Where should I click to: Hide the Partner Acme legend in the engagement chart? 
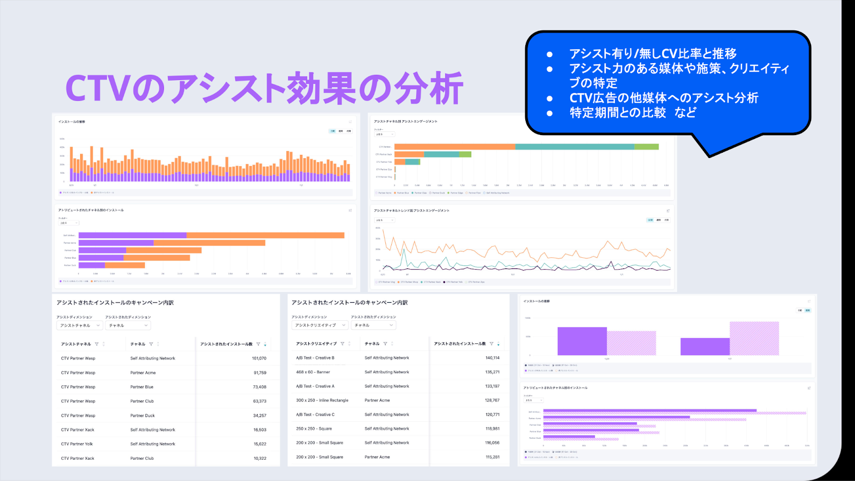(383, 193)
